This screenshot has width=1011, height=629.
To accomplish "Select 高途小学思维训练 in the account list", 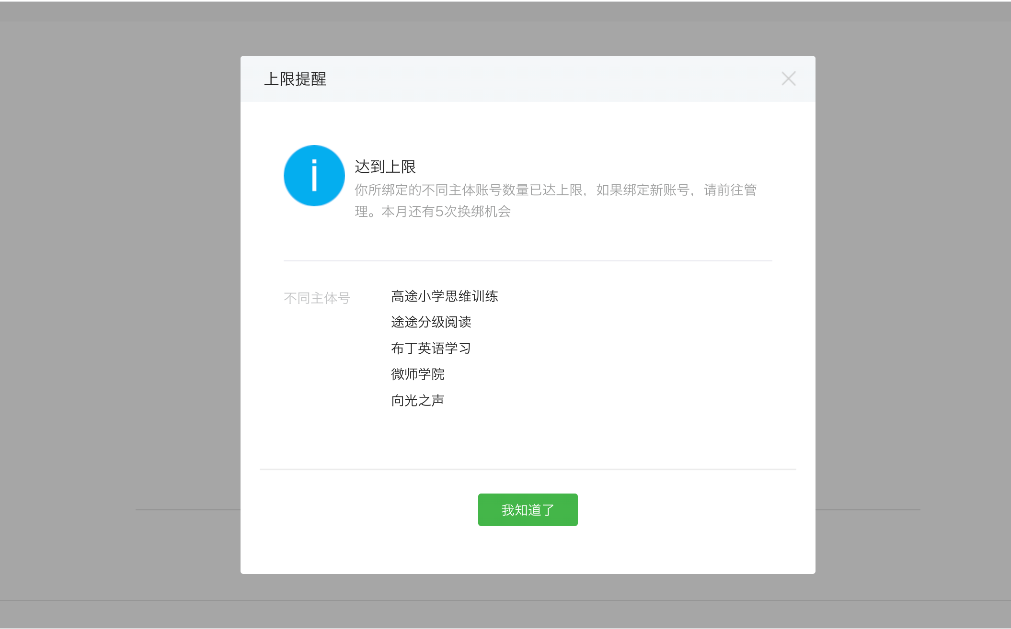I will pos(444,296).
